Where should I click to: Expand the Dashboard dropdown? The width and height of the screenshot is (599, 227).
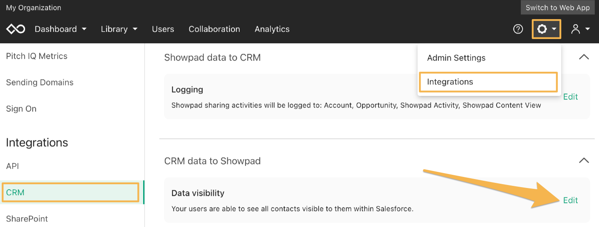[61, 29]
